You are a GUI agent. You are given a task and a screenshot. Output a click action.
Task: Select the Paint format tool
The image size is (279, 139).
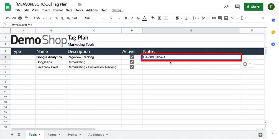coord(26,18)
